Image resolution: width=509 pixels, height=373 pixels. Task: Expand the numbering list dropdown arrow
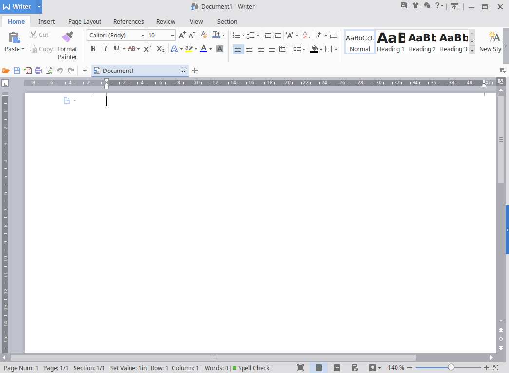click(x=258, y=35)
